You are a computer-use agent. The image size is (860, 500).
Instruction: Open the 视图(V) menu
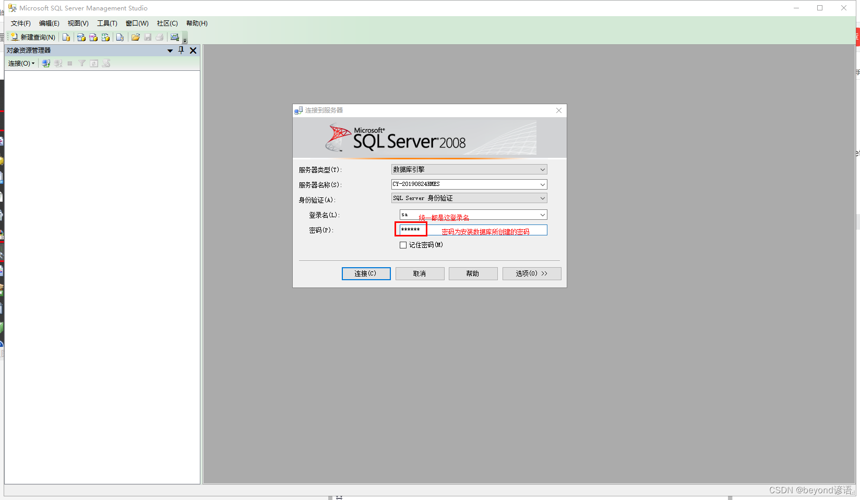coord(78,23)
